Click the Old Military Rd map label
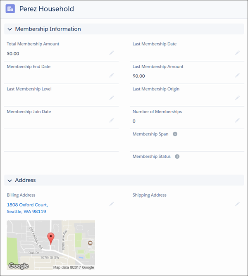This screenshot has height=276, width=248. tap(36, 238)
